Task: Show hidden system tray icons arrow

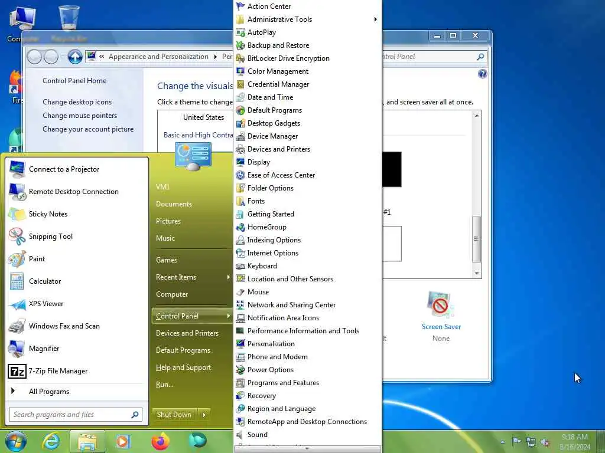Action: [x=502, y=442]
